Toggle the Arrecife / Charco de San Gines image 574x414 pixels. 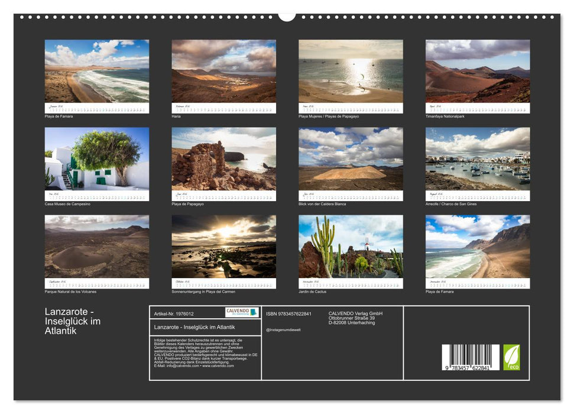pyautogui.click(x=476, y=160)
